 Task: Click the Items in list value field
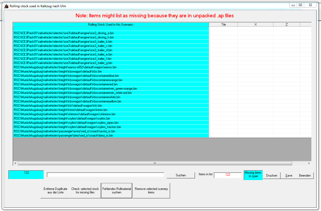(x=228, y=175)
